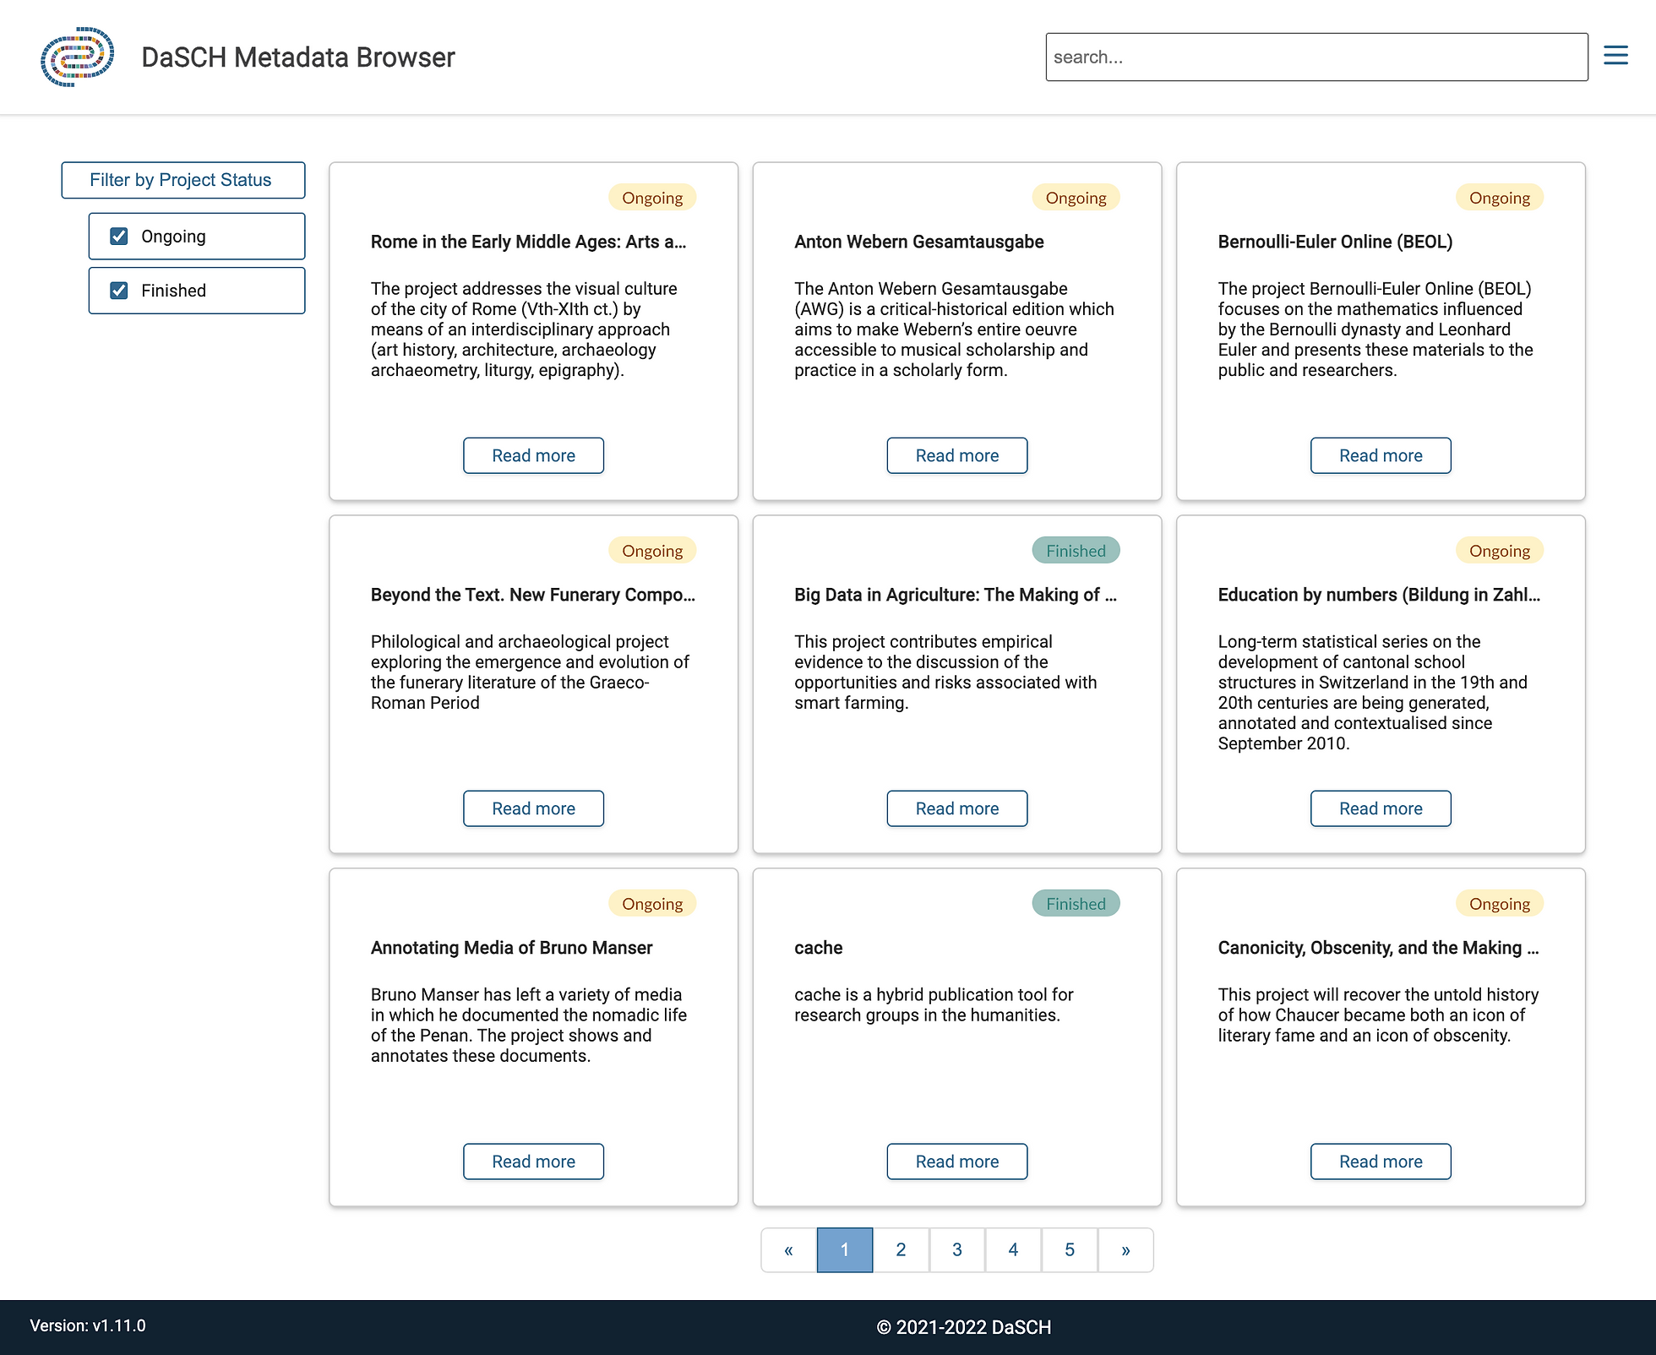Open the hamburger menu icon
Screen dimensions: 1656x1355
(1615, 56)
